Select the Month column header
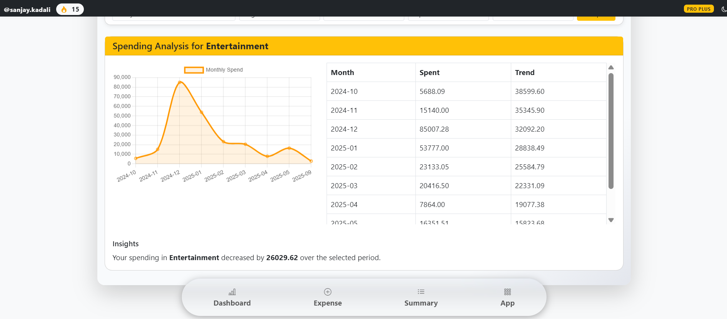727x319 pixels. point(342,73)
